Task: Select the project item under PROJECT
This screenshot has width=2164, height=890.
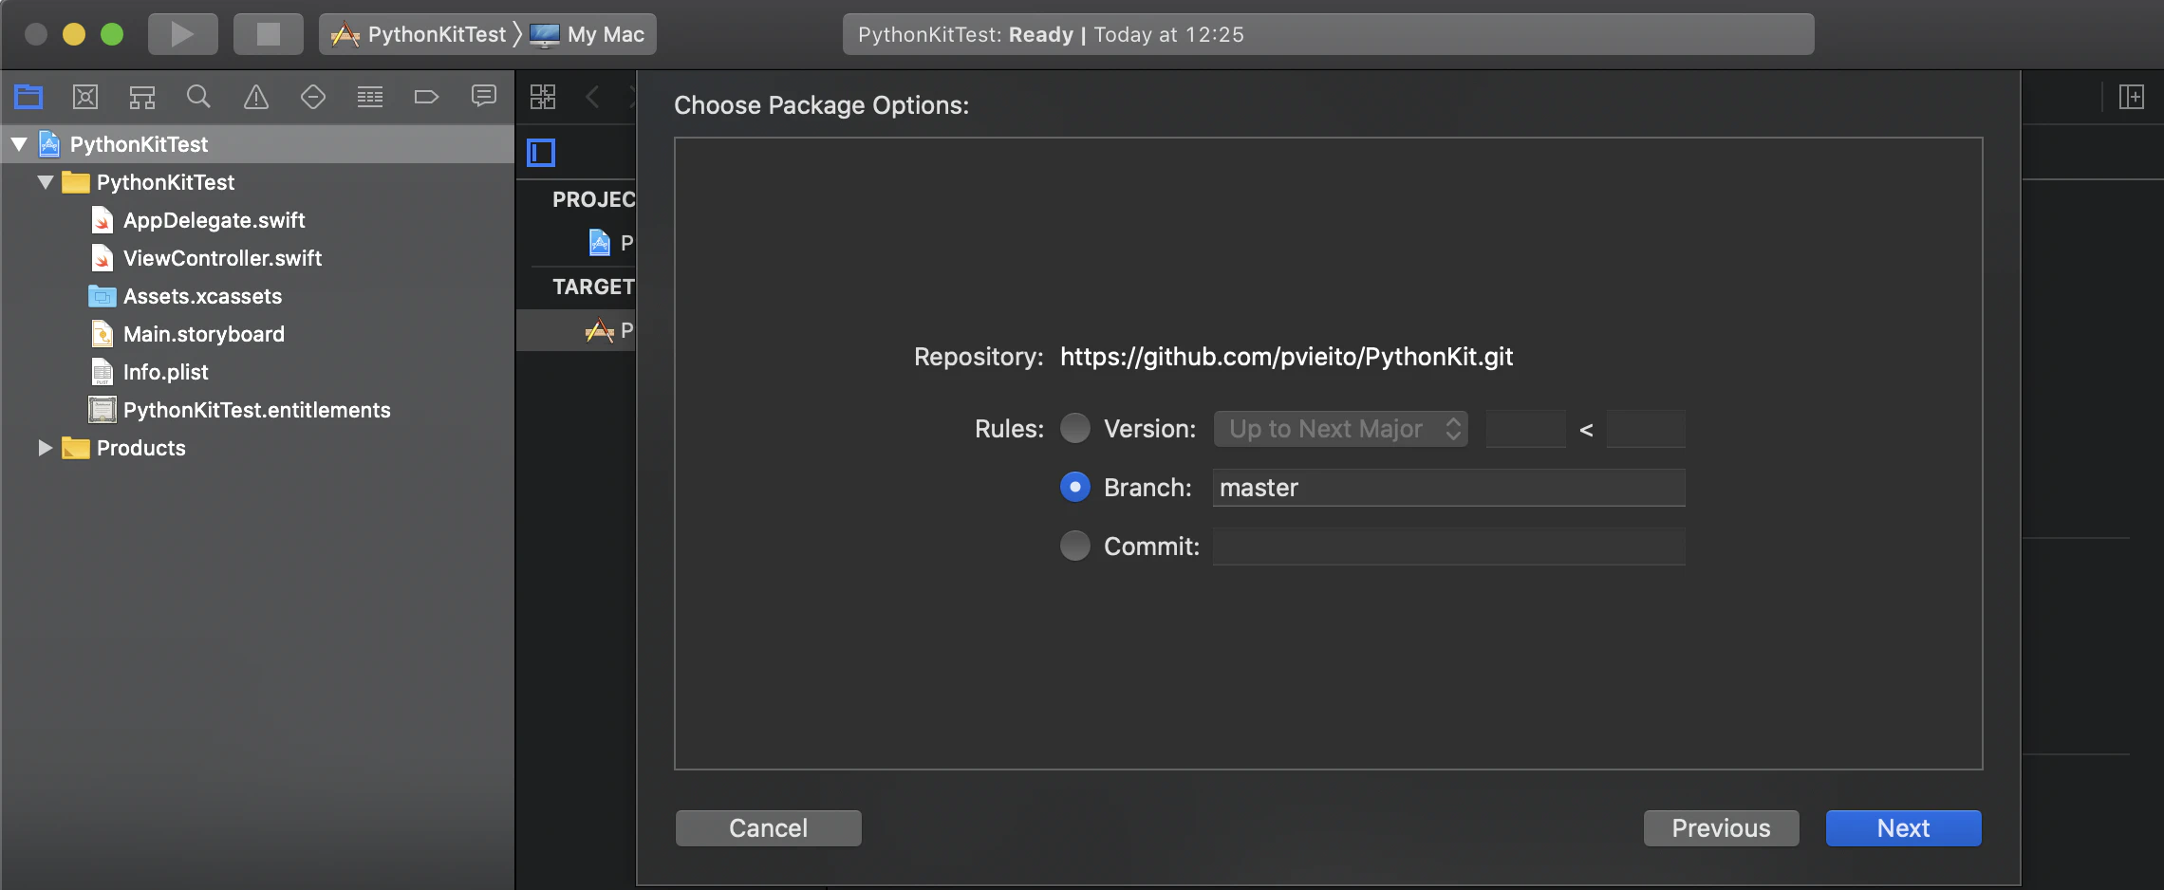Action: (610, 243)
